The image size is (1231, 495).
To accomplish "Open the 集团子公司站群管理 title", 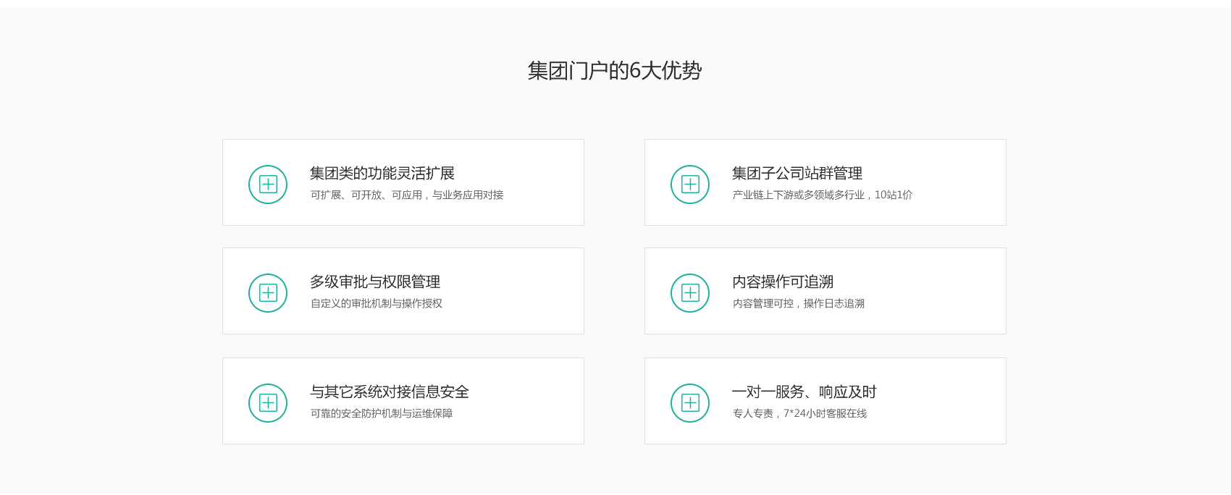I will point(797,174).
